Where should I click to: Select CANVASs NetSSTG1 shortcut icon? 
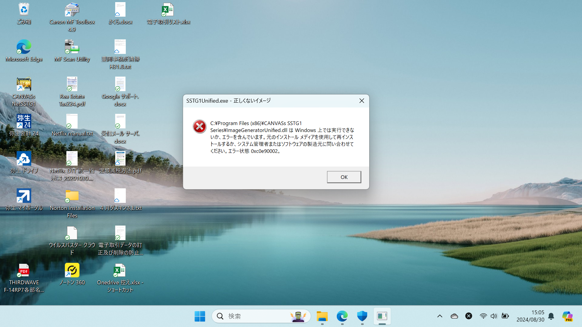point(24,92)
